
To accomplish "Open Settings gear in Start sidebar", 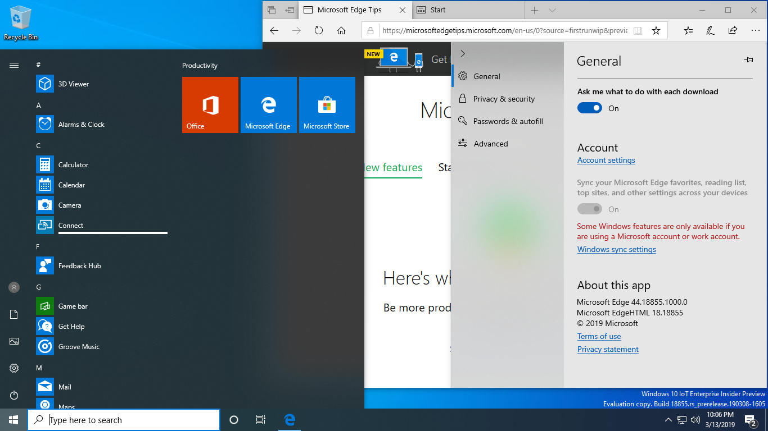I will tap(14, 368).
